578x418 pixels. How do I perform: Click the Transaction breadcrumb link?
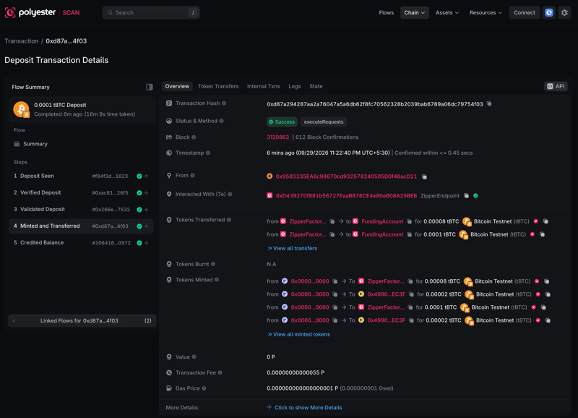click(22, 41)
